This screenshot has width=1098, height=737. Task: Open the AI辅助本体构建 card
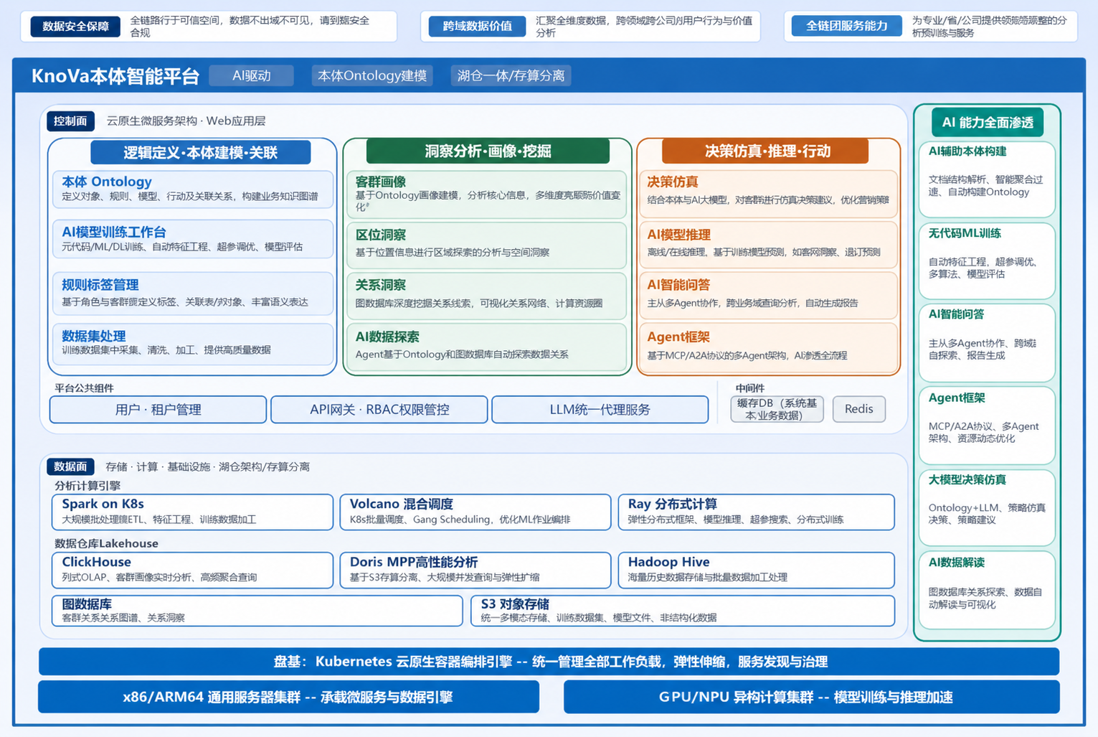987,179
